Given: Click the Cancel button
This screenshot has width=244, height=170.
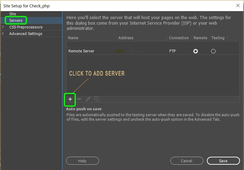Looking at the screenshot, I should click(x=186, y=161).
